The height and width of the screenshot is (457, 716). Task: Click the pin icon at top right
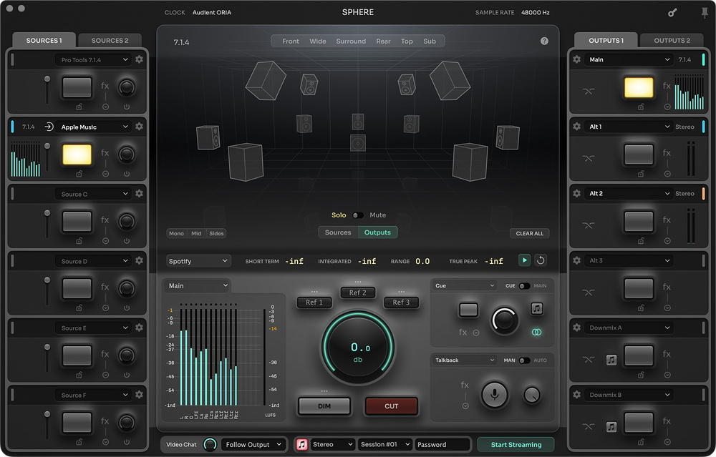704,12
